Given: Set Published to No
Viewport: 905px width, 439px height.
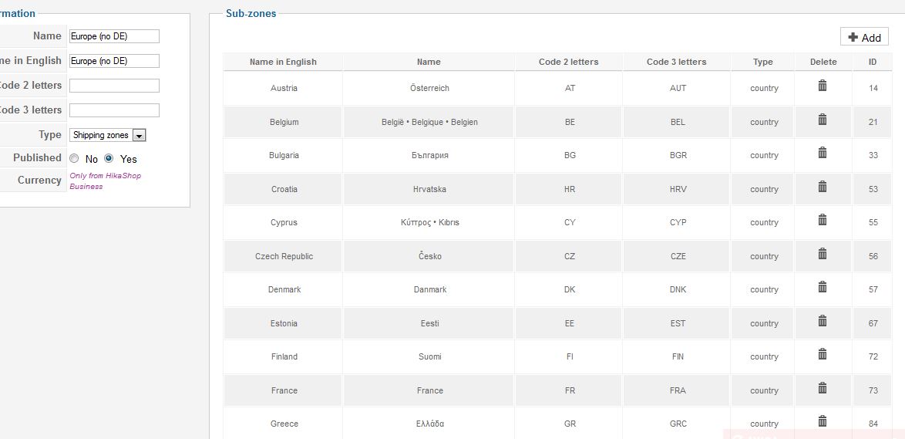Looking at the screenshot, I should tap(74, 158).
